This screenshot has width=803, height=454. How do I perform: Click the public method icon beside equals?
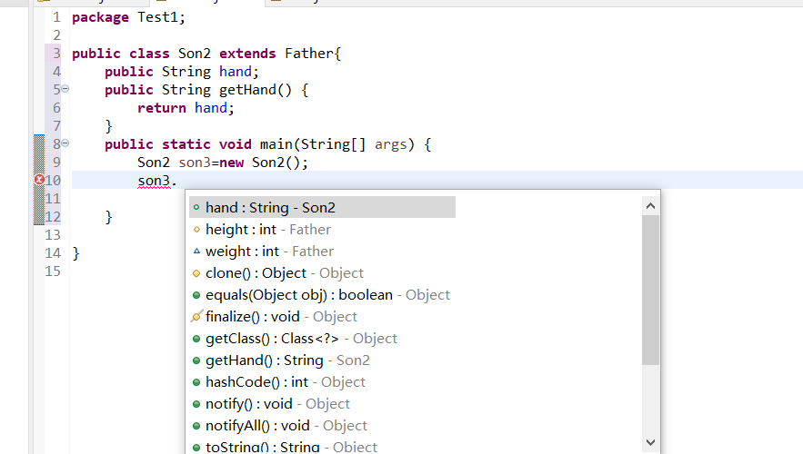coord(196,295)
